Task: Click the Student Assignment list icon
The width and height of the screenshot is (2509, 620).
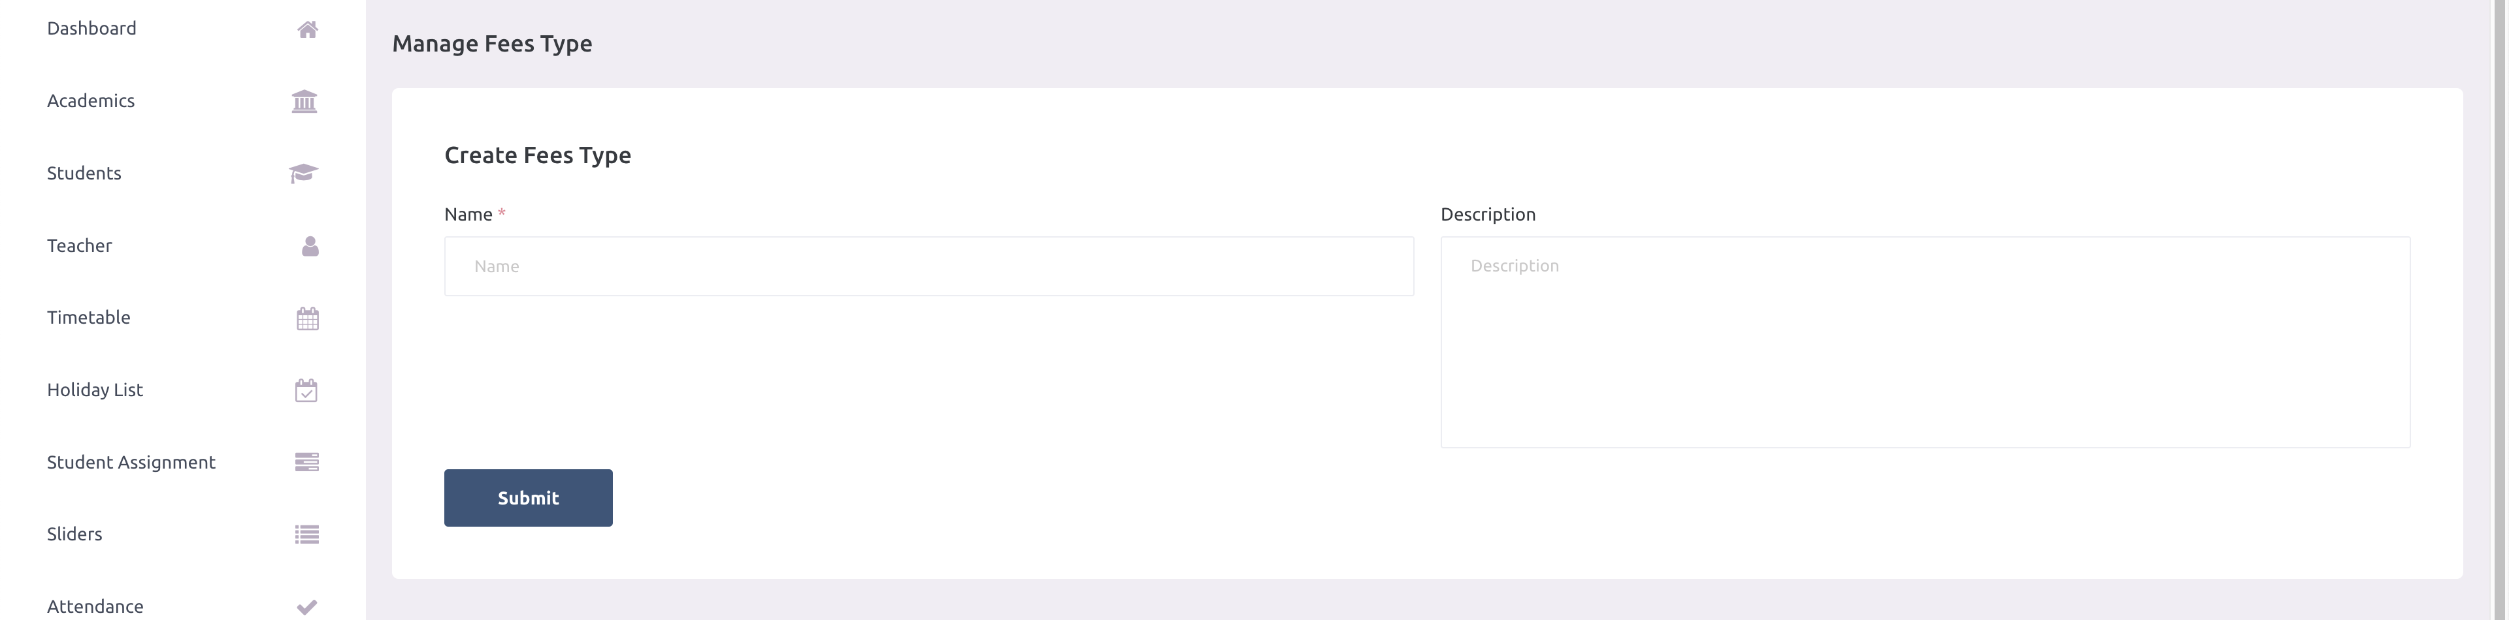Action: 307,462
